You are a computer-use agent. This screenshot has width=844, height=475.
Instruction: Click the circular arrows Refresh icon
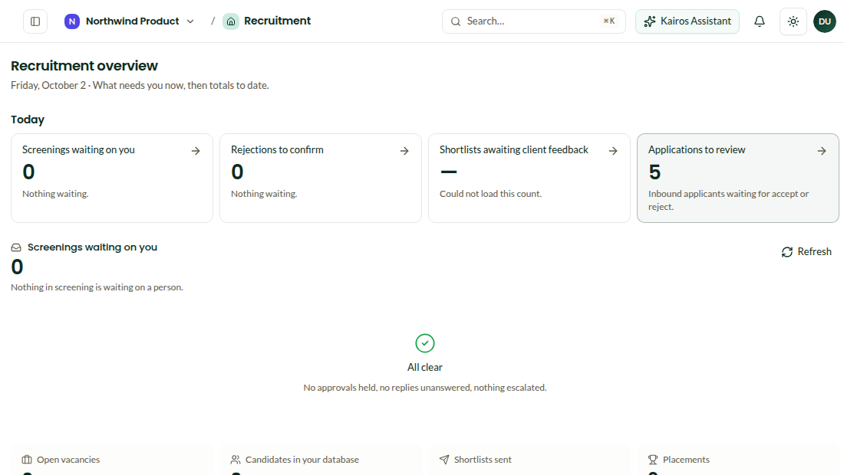pyautogui.click(x=787, y=252)
